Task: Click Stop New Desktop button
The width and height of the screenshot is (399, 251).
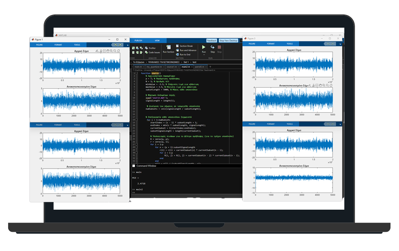Action: (228, 41)
